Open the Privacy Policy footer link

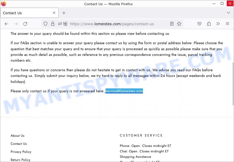point(21,152)
